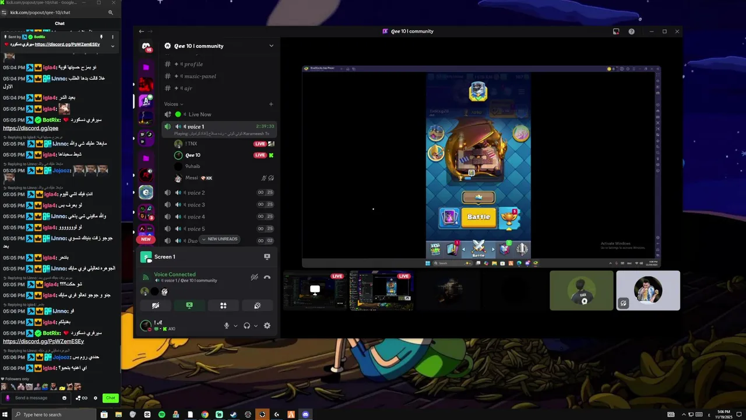Mute the microphone in user panel
This screenshot has height=420, width=746.
pos(227,325)
